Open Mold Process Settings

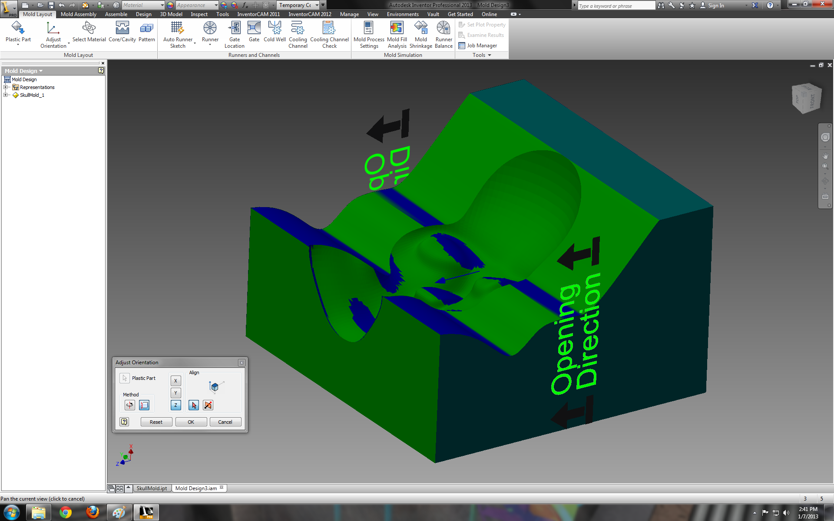point(369,34)
